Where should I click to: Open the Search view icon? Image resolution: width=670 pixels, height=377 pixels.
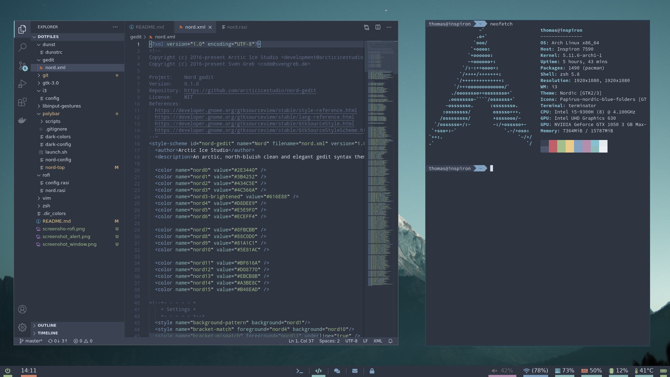(x=22, y=47)
